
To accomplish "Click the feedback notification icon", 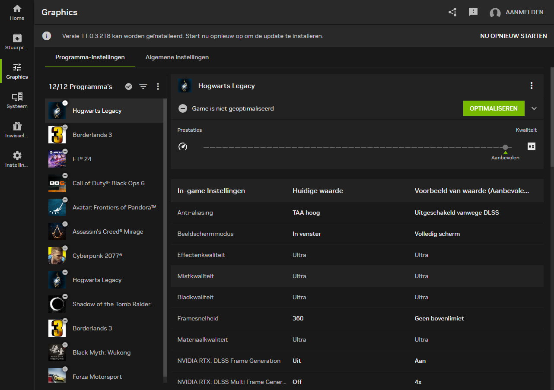I will pyautogui.click(x=473, y=12).
